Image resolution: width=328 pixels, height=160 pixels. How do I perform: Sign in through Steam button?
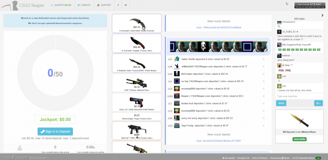pos(308,5)
